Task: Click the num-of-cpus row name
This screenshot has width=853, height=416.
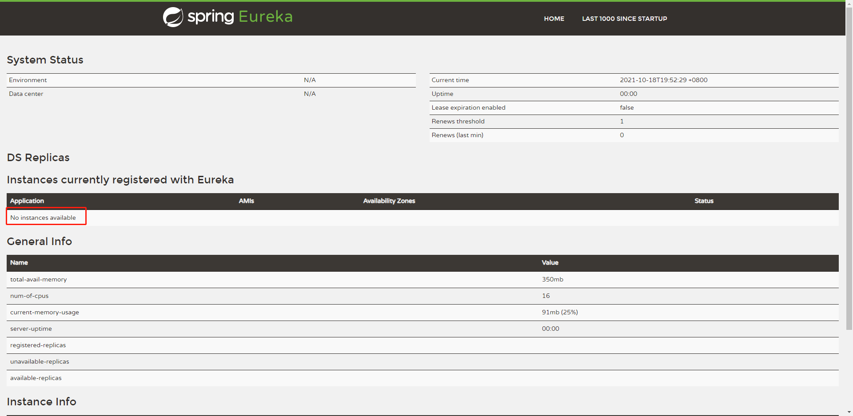Action: [x=29, y=296]
